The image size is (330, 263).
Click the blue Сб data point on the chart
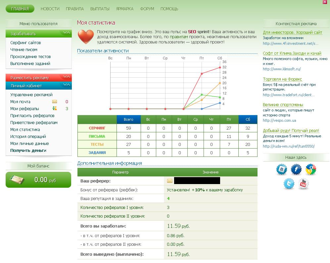(x=220, y=103)
